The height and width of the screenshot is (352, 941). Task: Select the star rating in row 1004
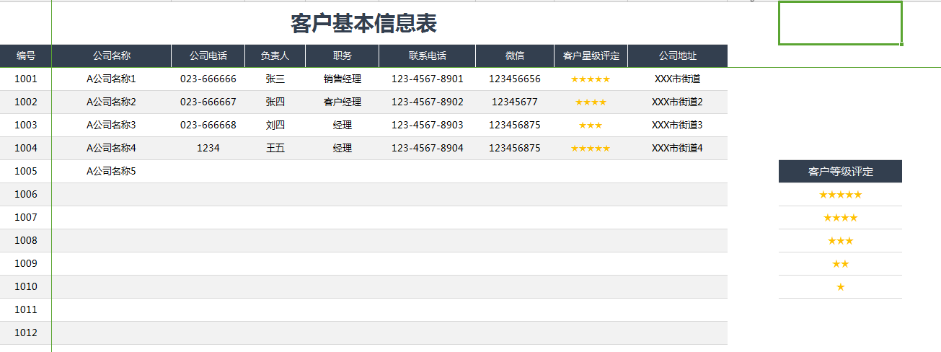(x=591, y=149)
